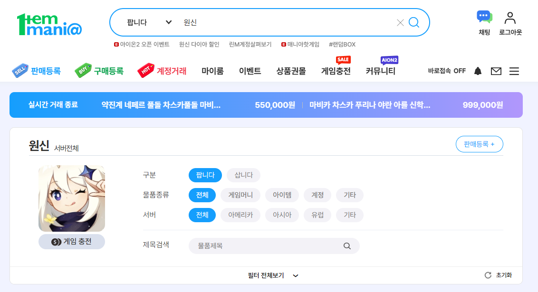
Task: Select 기타 under 서버
Action: coord(350,215)
